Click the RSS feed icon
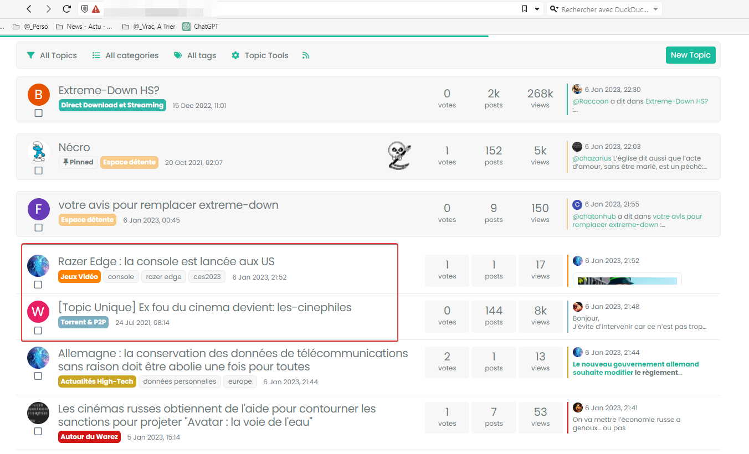The width and height of the screenshot is (749, 454). [x=306, y=55]
